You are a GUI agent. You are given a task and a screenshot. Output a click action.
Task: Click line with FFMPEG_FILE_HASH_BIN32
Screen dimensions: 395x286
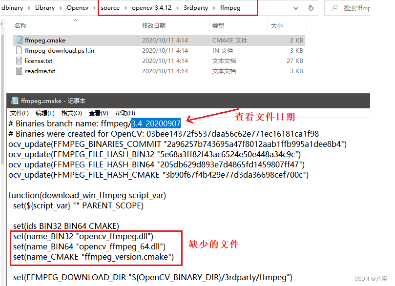(155, 154)
